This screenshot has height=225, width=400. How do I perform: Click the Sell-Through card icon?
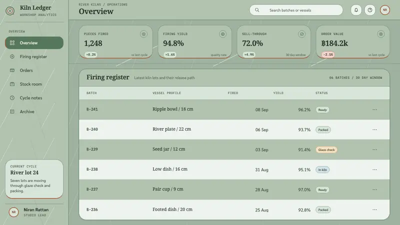(x=302, y=34)
